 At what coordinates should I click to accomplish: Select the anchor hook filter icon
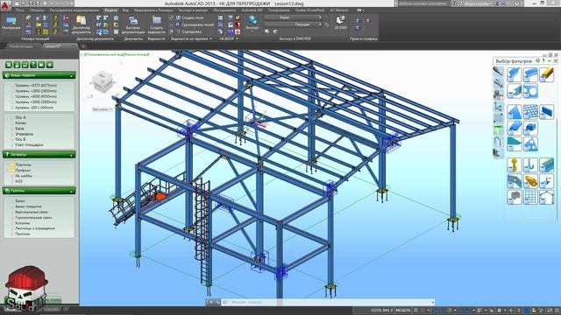coord(530,165)
